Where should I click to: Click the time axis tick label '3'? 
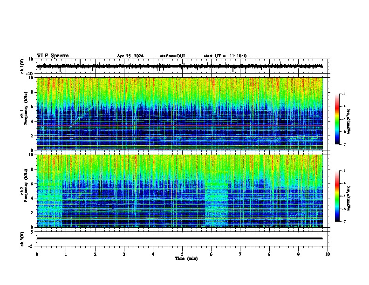[124, 254]
